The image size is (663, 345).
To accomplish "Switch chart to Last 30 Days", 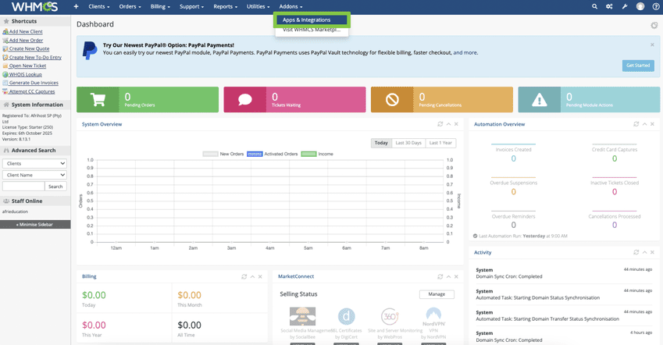I will pos(408,143).
